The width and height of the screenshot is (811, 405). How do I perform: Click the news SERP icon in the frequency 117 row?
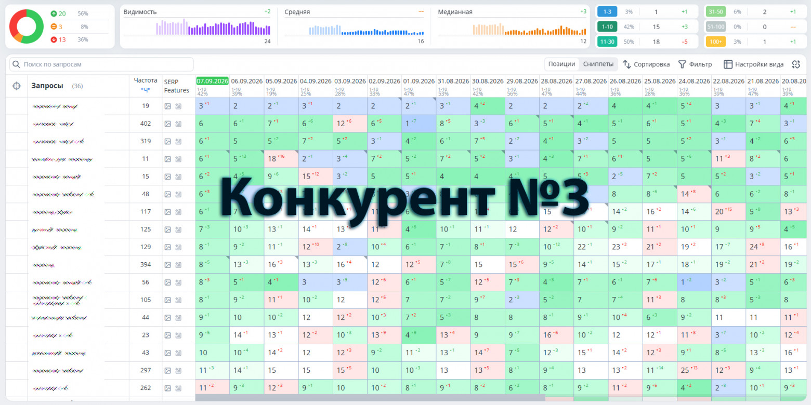[178, 212]
